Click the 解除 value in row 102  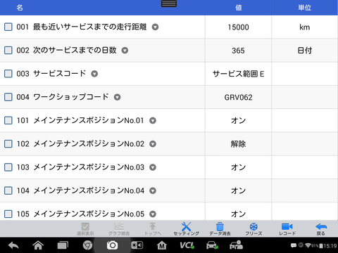[238, 144]
